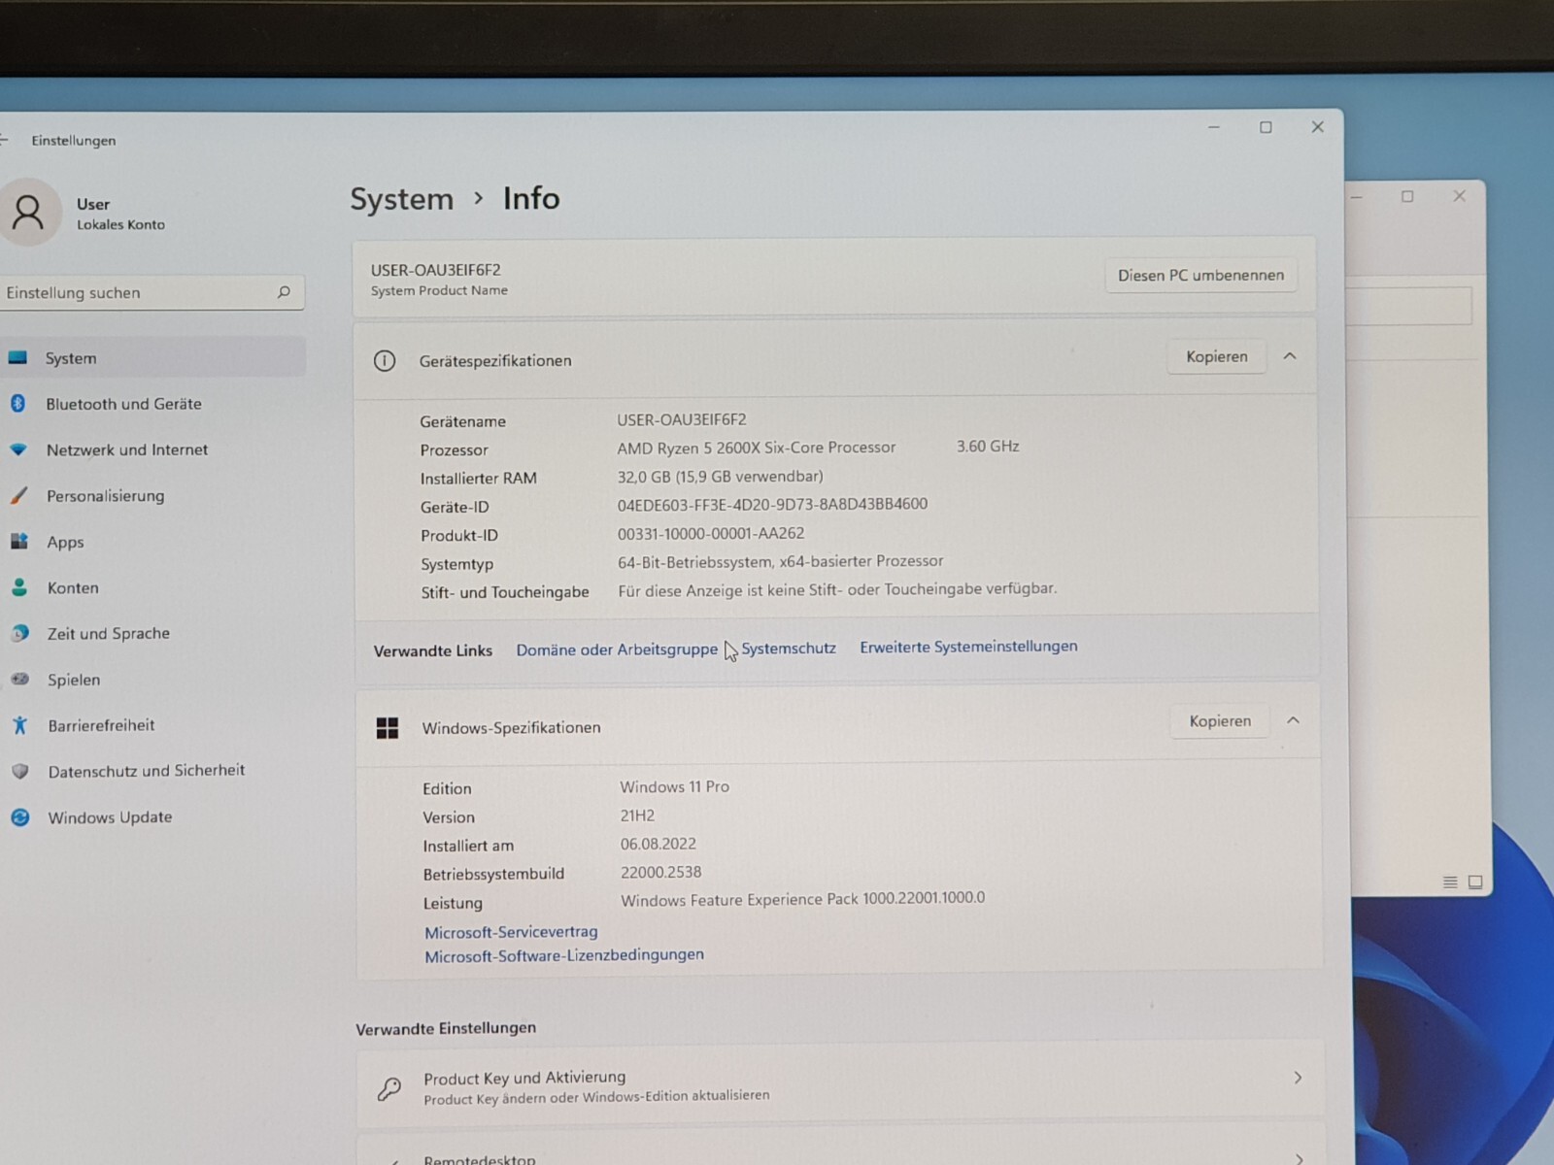Open the Systemschutz link
Screen dimensions: 1554x1165
[x=789, y=648]
